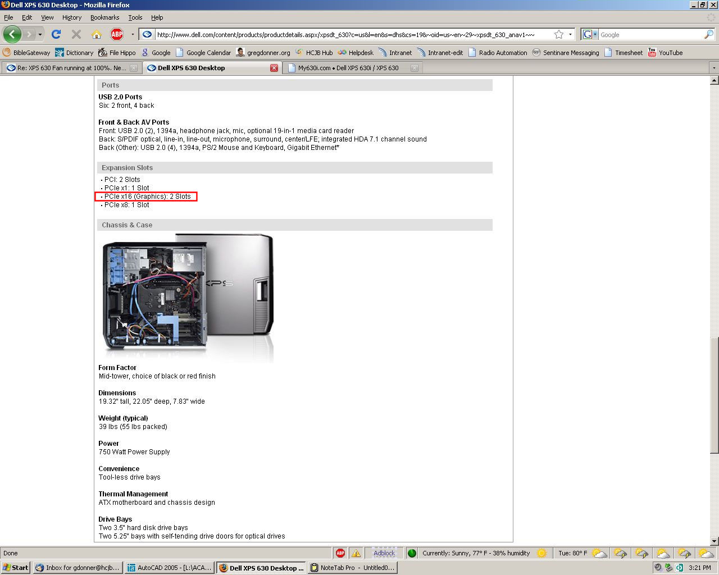The image size is (719, 575).
Task: Click the Google search input box
Action: (650, 35)
